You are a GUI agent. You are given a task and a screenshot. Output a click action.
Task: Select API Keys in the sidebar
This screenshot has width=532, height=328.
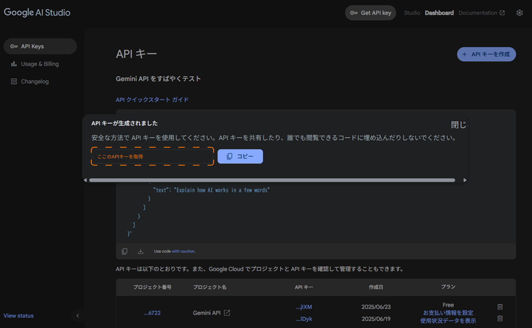click(40, 46)
